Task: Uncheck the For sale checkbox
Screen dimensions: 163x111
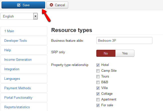Action: [x=98, y=105]
